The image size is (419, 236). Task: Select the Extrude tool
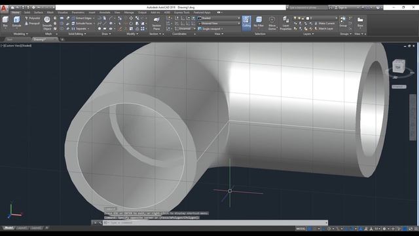pos(16,22)
